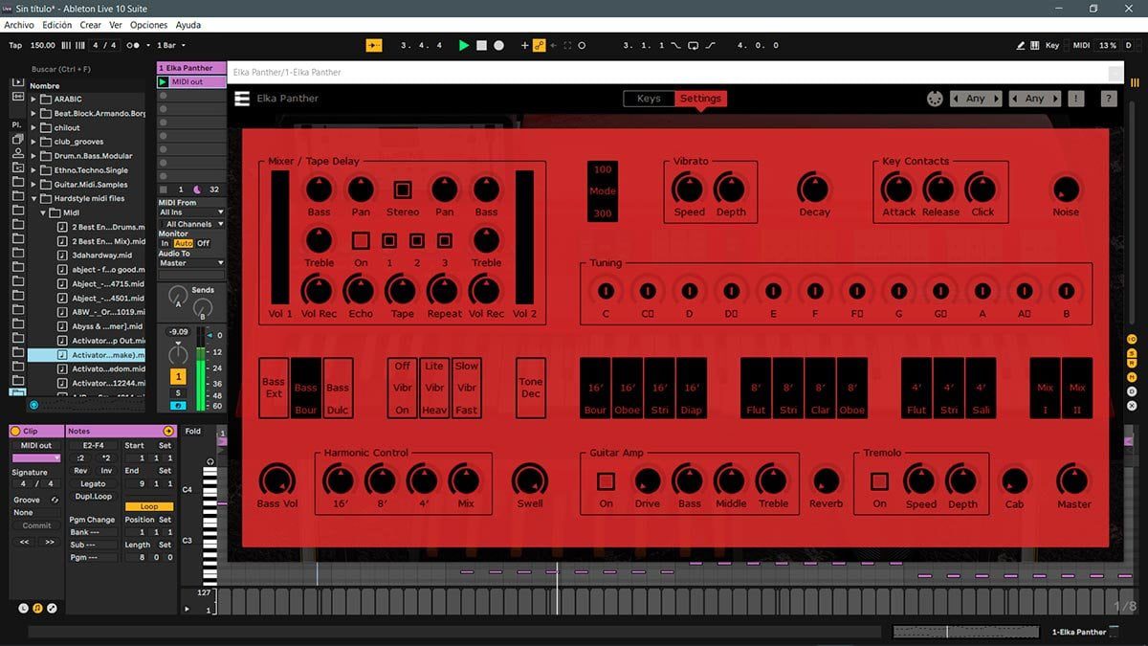
Task: Click the Buscar search field
Action: point(86,70)
